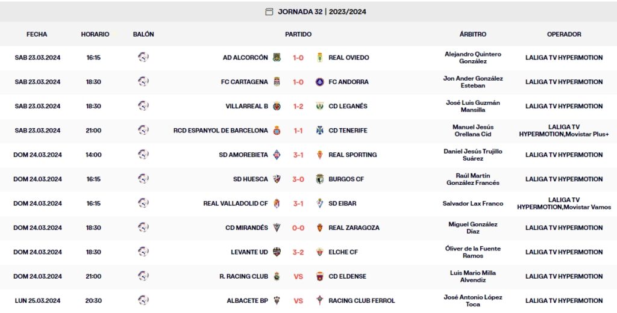The image size is (617, 313).
Task: Open the 3-2 Levante vs Elche result
Action: 298,252
